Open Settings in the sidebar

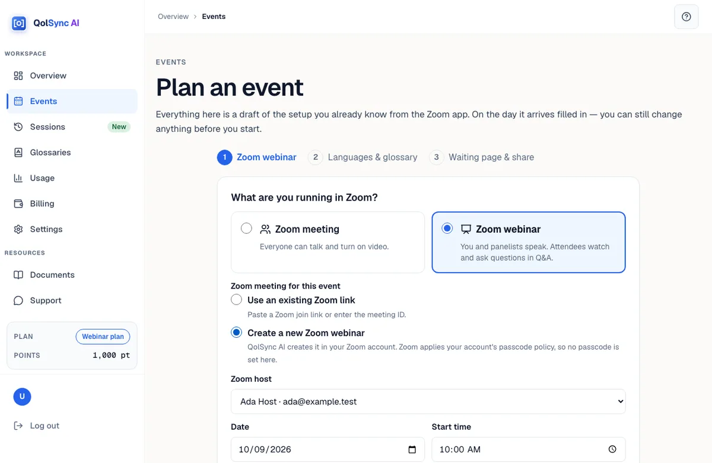pos(72,229)
